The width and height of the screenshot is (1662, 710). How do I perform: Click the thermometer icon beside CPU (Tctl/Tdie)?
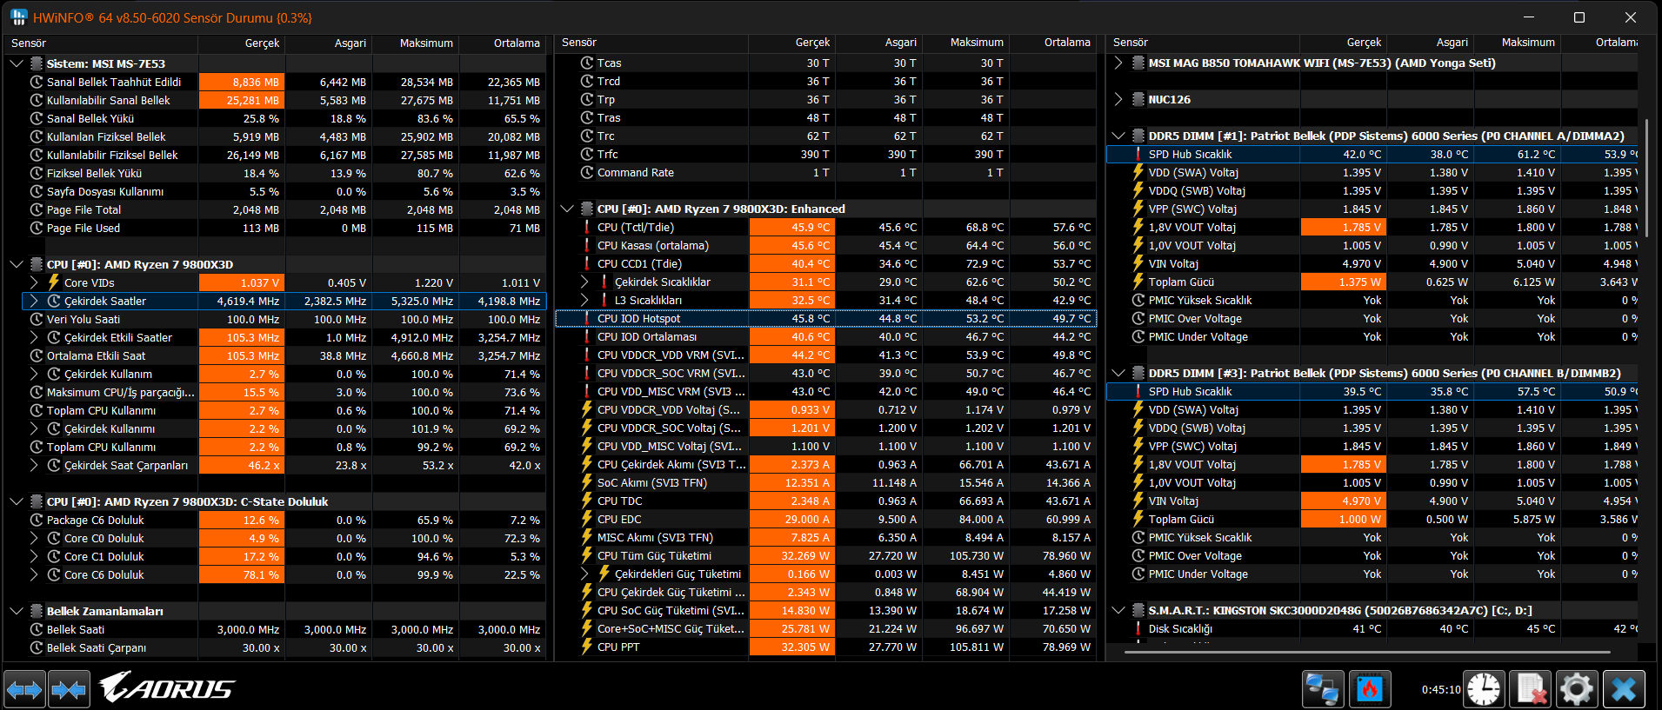[587, 228]
